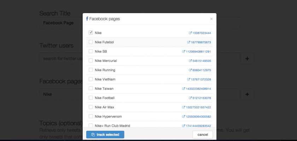Click external link icon beside 137671372328
The width and height of the screenshot is (297, 141).
pyautogui.click(x=188, y=79)
